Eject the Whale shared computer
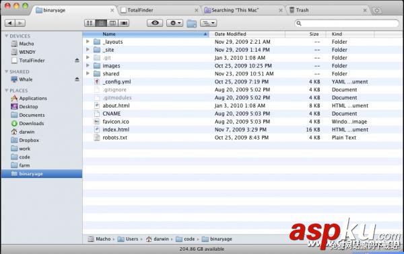 pyautogui.click(x=77, y=79)
